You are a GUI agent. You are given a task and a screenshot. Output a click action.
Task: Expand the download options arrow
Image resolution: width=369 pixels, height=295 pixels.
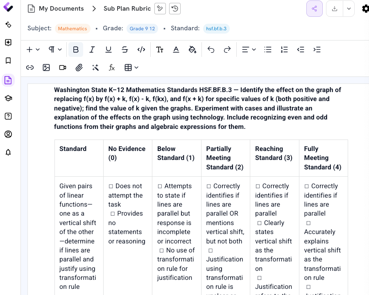349,9
